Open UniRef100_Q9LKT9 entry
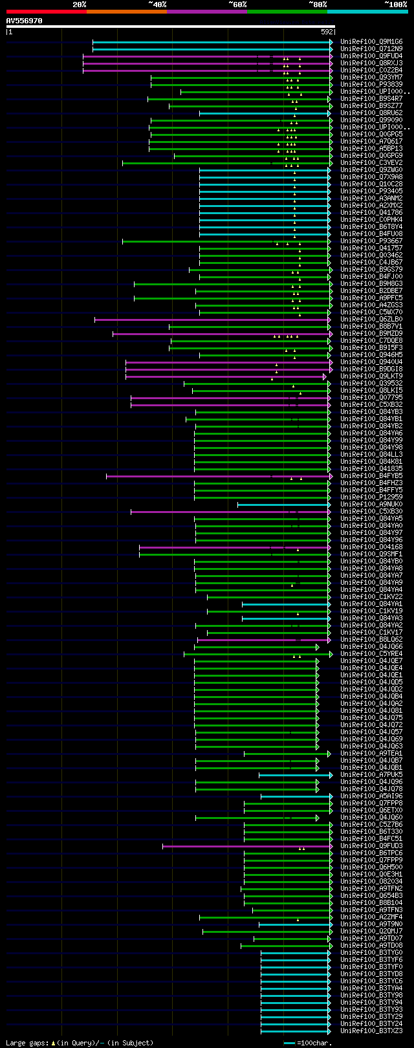414x1048 pixels. coord(371,377)
